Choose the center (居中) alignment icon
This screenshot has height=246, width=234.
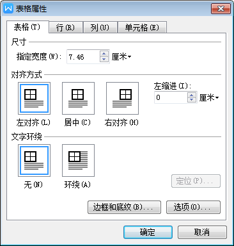[x=78, y=99]
